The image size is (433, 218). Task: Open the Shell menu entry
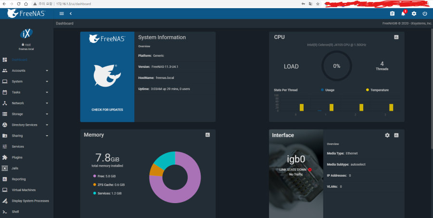(26, 212)
